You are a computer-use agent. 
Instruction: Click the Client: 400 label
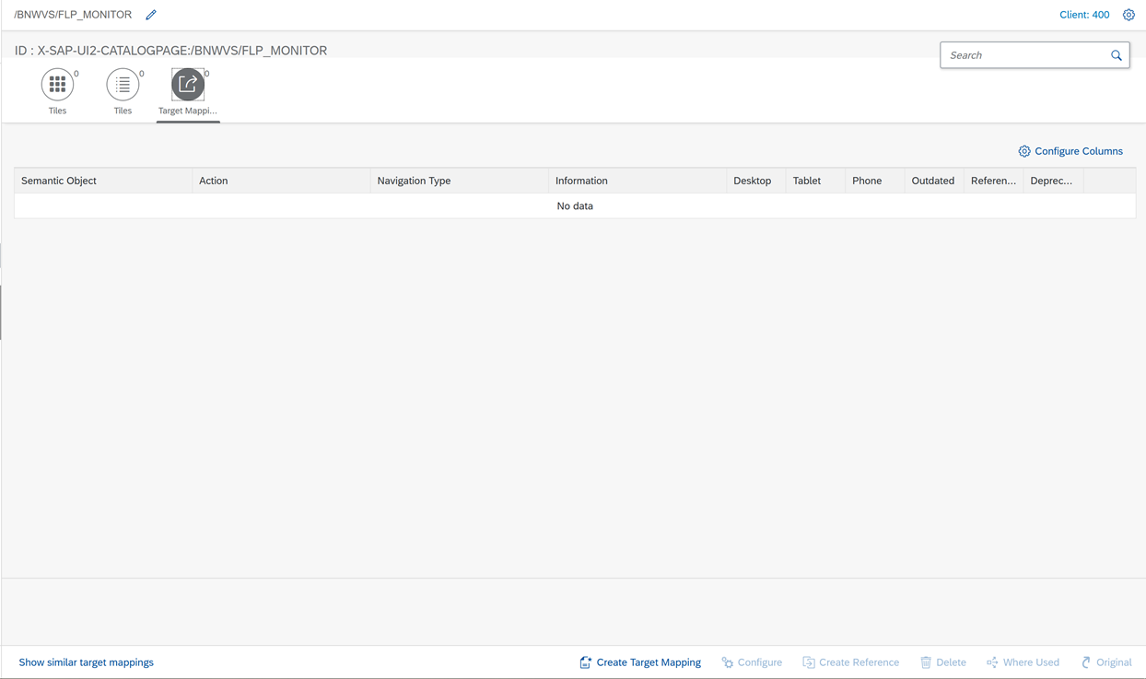[x=1084, y=15]
